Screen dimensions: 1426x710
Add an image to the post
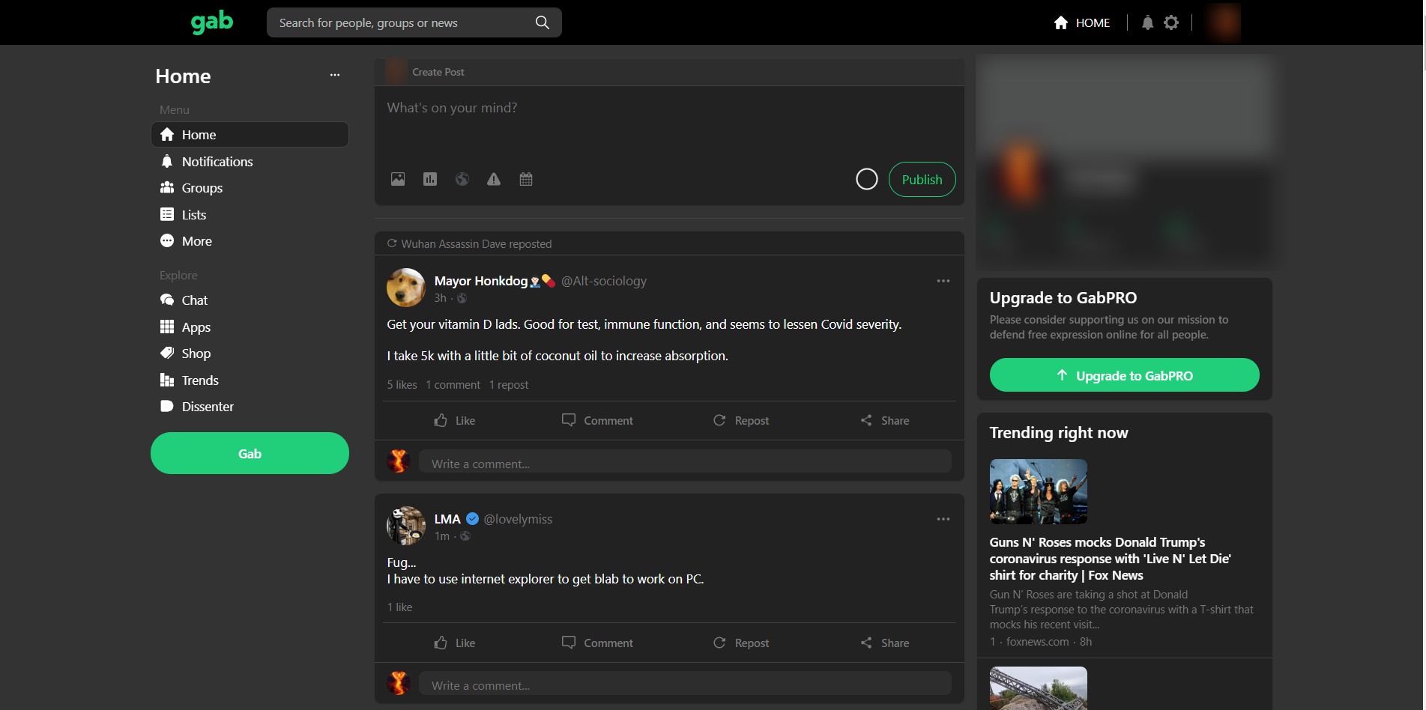point(398,179)
